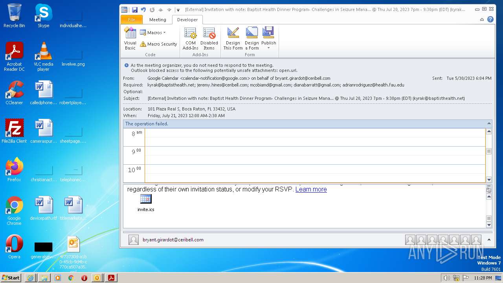The image size is (503, 283).
Task: Open Action Center flag tray icon
Action: point(466,278)
